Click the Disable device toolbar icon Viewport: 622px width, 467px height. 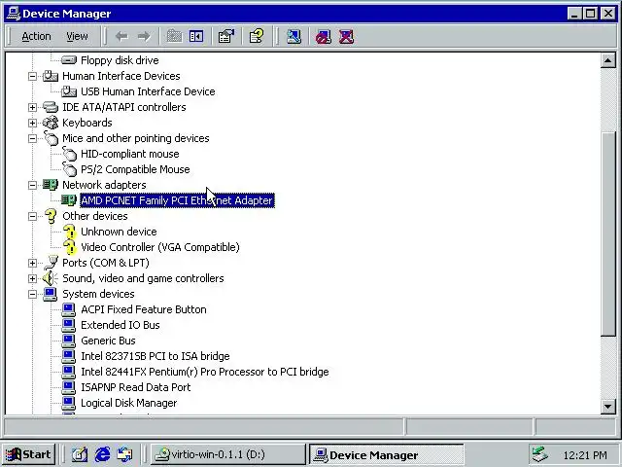coord(324,37)
